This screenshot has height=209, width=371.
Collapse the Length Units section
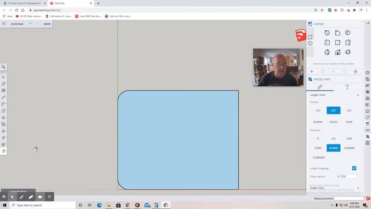358,95
